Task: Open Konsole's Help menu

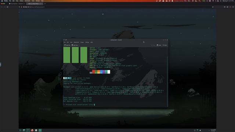Action: (x=91, y=43)
